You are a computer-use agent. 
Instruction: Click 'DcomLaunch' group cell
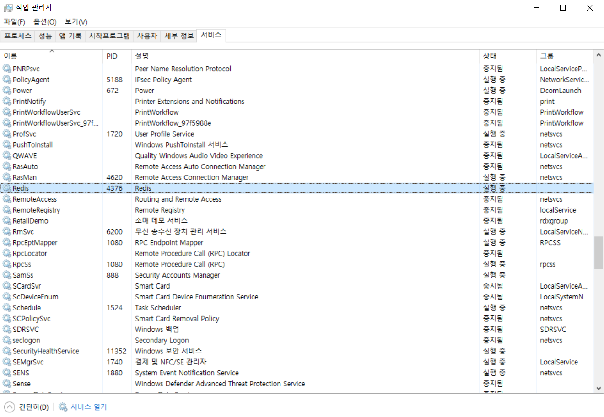(x=561, y=91)
